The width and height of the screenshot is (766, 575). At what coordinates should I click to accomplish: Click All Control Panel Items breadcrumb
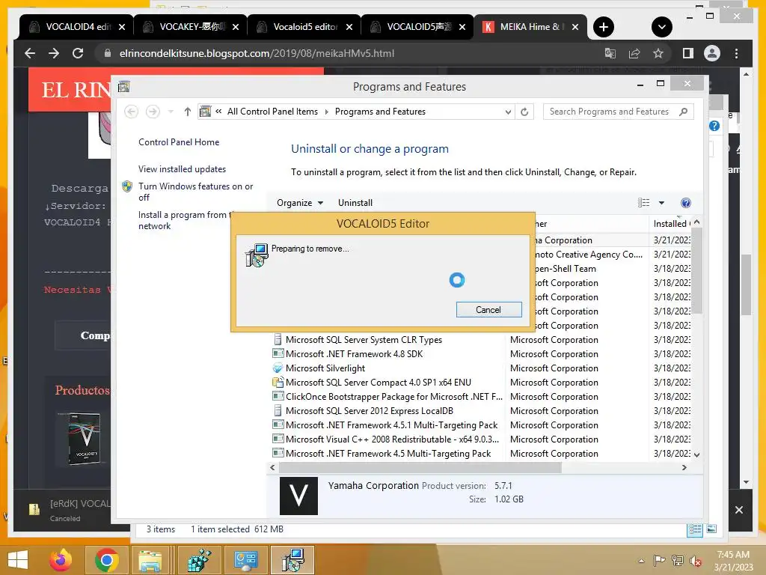click(x=272, y=112)
